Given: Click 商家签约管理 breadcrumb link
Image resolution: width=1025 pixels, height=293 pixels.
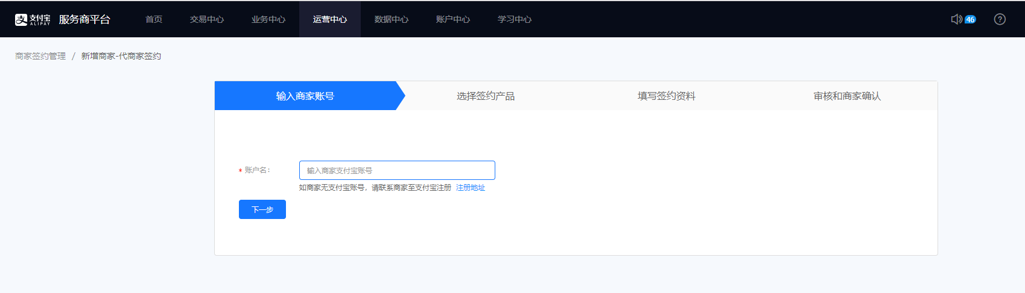Looking at the screenshot, I should [x=40, y=56].
